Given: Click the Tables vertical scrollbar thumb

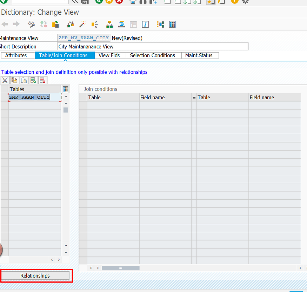Looking at the screenshot, I should pos(66,110).
